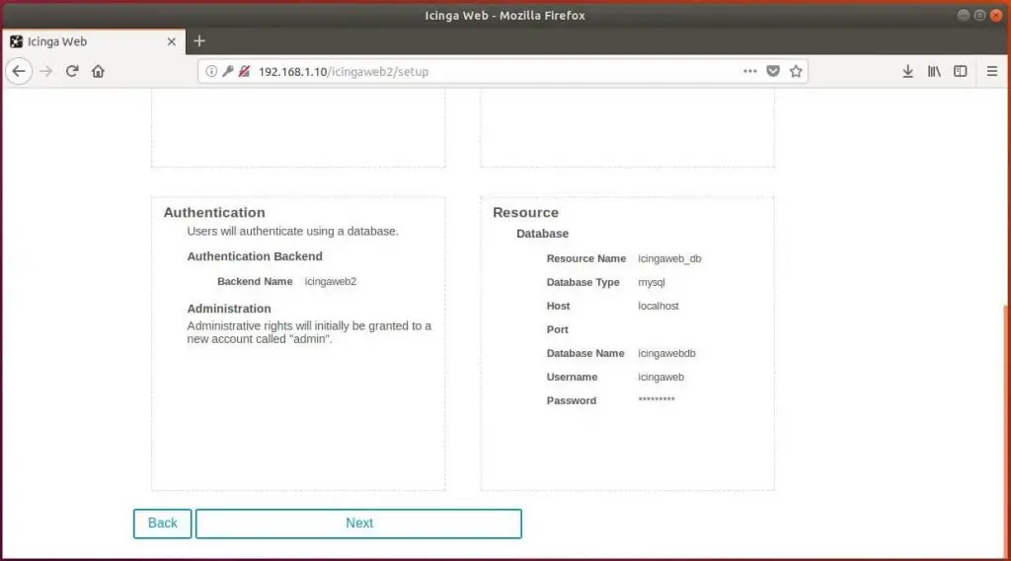Open the Library menu
Screen dimensions: 1011x561
(x=934, y=72)
